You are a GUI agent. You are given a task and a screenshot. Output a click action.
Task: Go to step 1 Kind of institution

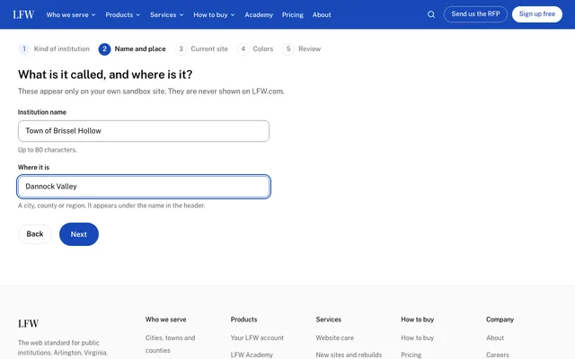[54, 48]
